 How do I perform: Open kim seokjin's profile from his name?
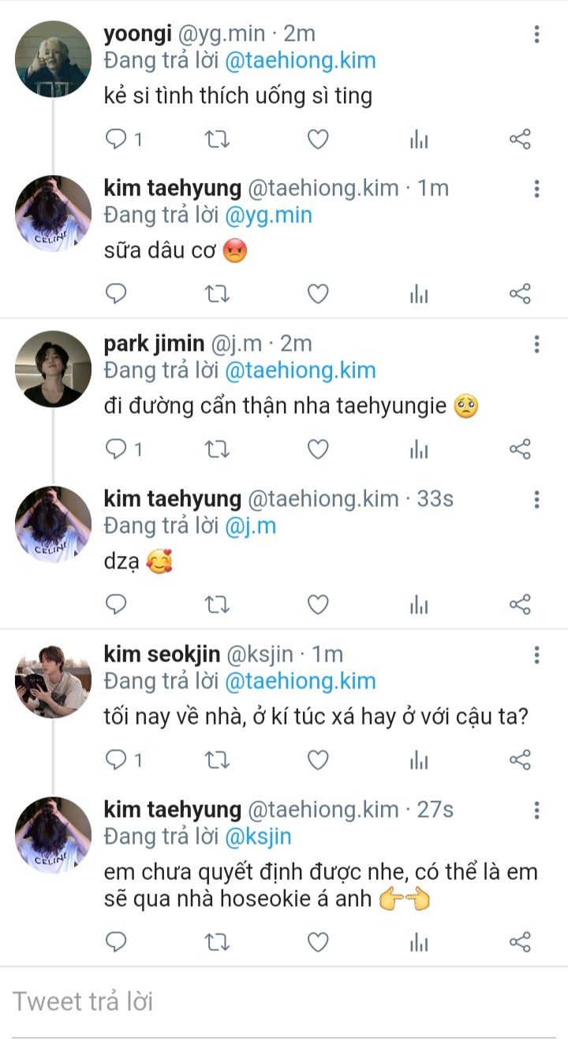pyautogui.click(x=162, y=654)
